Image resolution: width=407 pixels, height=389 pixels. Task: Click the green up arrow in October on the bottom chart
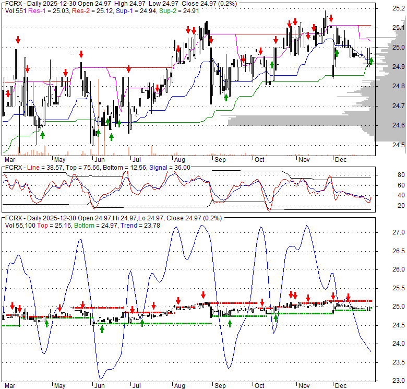[x=276, y=318]
